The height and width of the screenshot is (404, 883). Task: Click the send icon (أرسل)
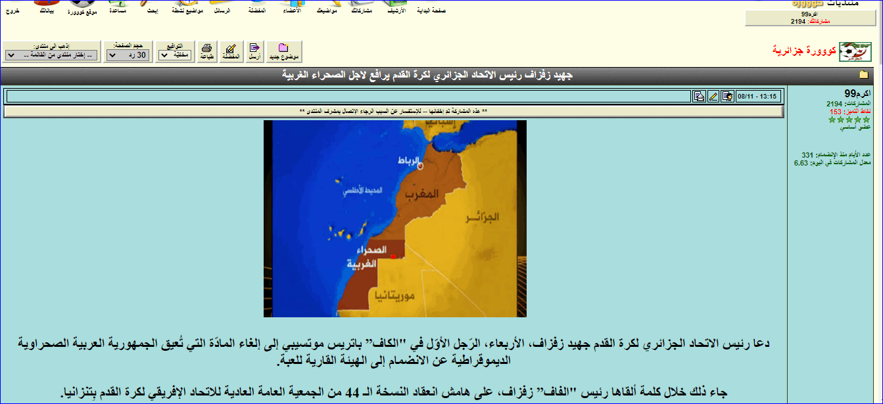tap(254, 51)
